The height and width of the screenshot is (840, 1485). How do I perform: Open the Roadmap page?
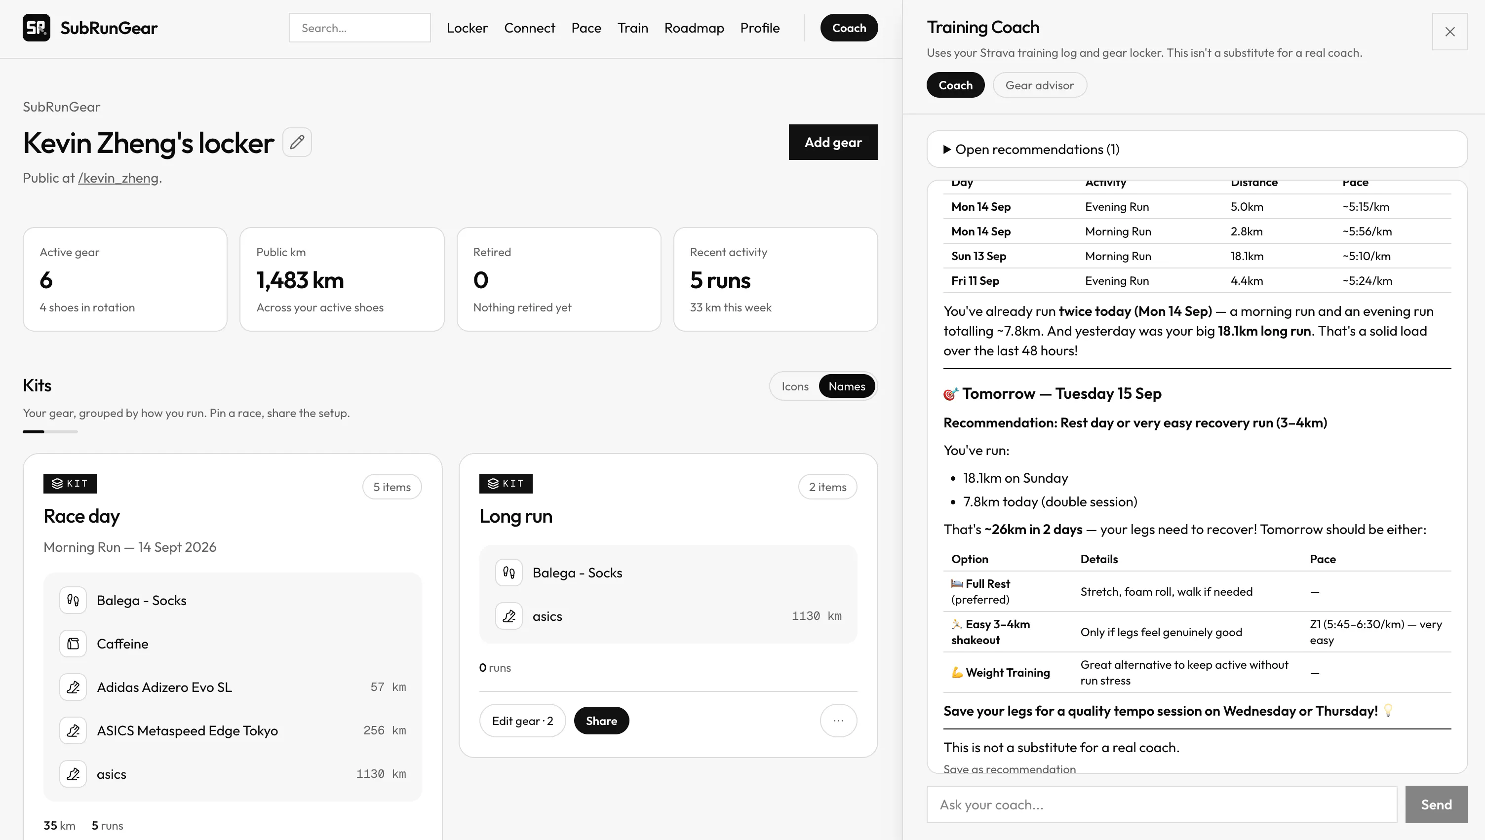694,28
